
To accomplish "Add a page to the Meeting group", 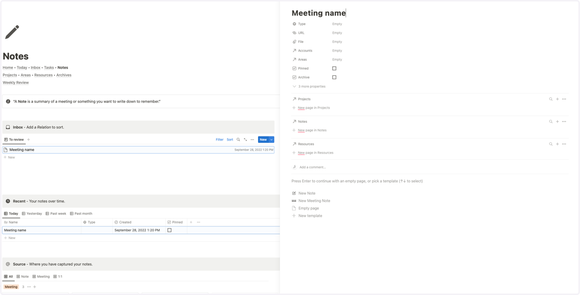I will [x=35, y=287].
